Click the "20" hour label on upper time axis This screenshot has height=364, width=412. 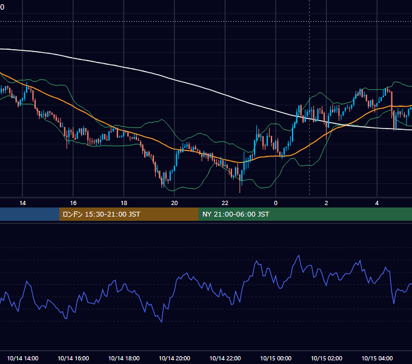click(174, 203)
